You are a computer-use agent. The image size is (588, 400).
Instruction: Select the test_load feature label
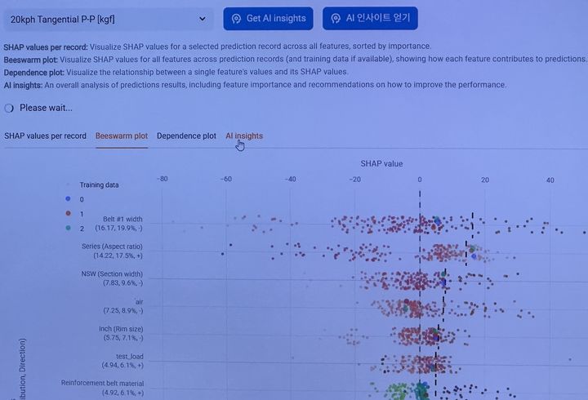tap(129, 357)
